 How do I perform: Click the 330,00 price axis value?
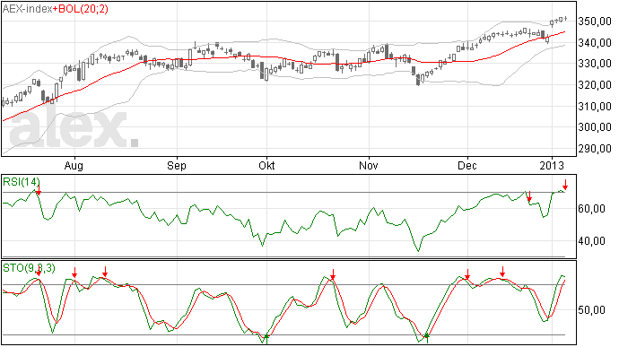click(595, 64)
